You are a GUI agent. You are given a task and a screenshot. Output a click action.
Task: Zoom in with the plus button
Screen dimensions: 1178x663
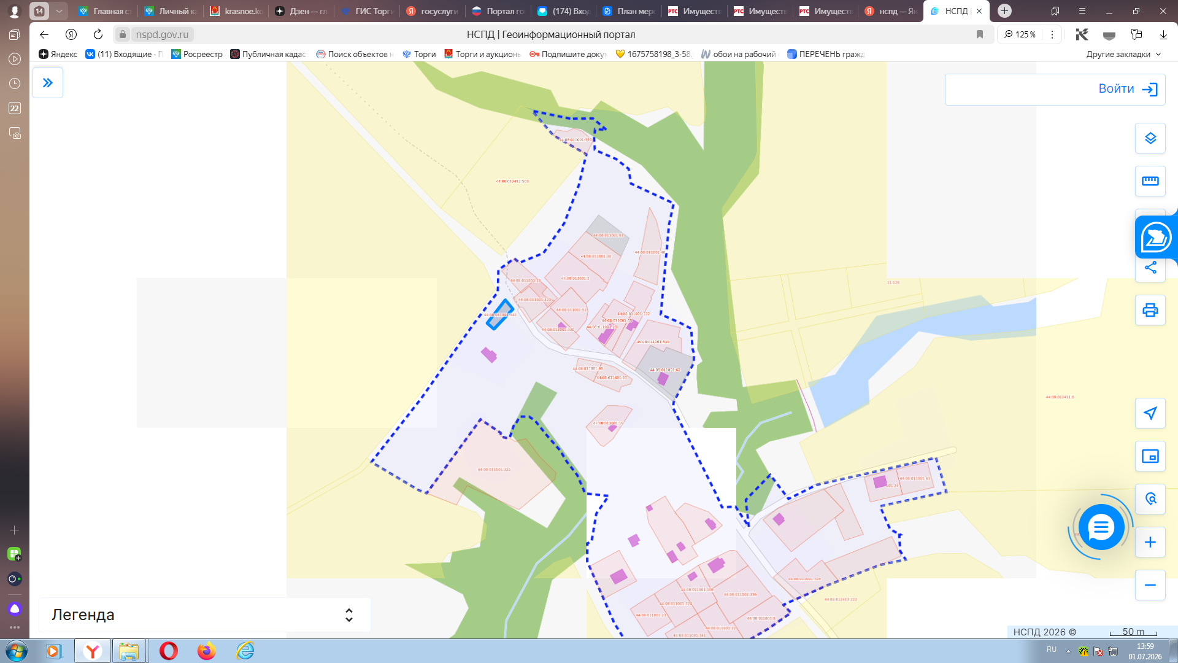pyautogui.click(x=1150, y=542)
